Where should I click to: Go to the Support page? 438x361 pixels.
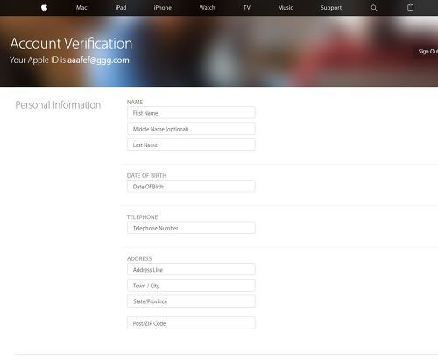click(331, 8)
